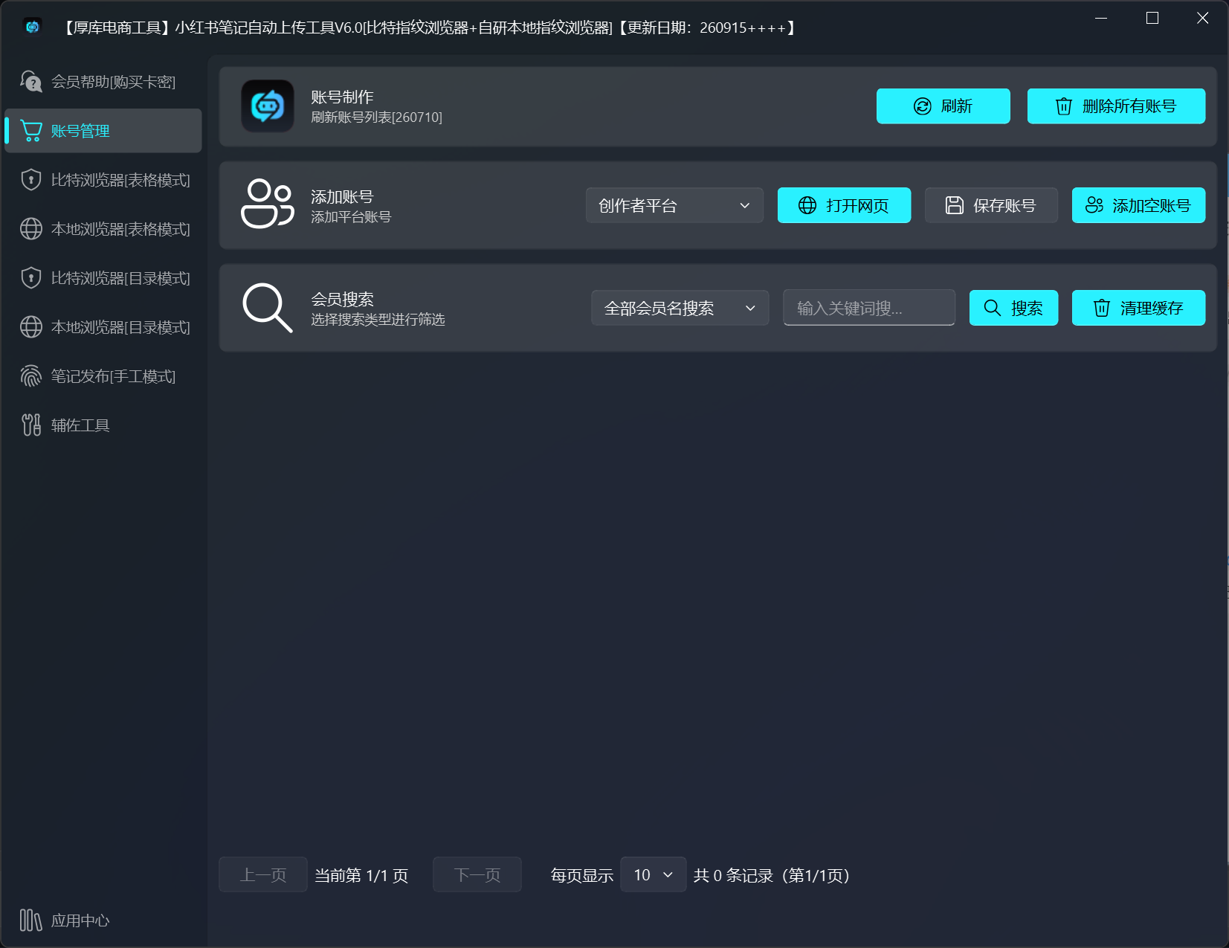Click the globe icon beside 本地浏览器[表格模式]
The height and width of the screenshot is (948, 1229).
pos(31,229)
